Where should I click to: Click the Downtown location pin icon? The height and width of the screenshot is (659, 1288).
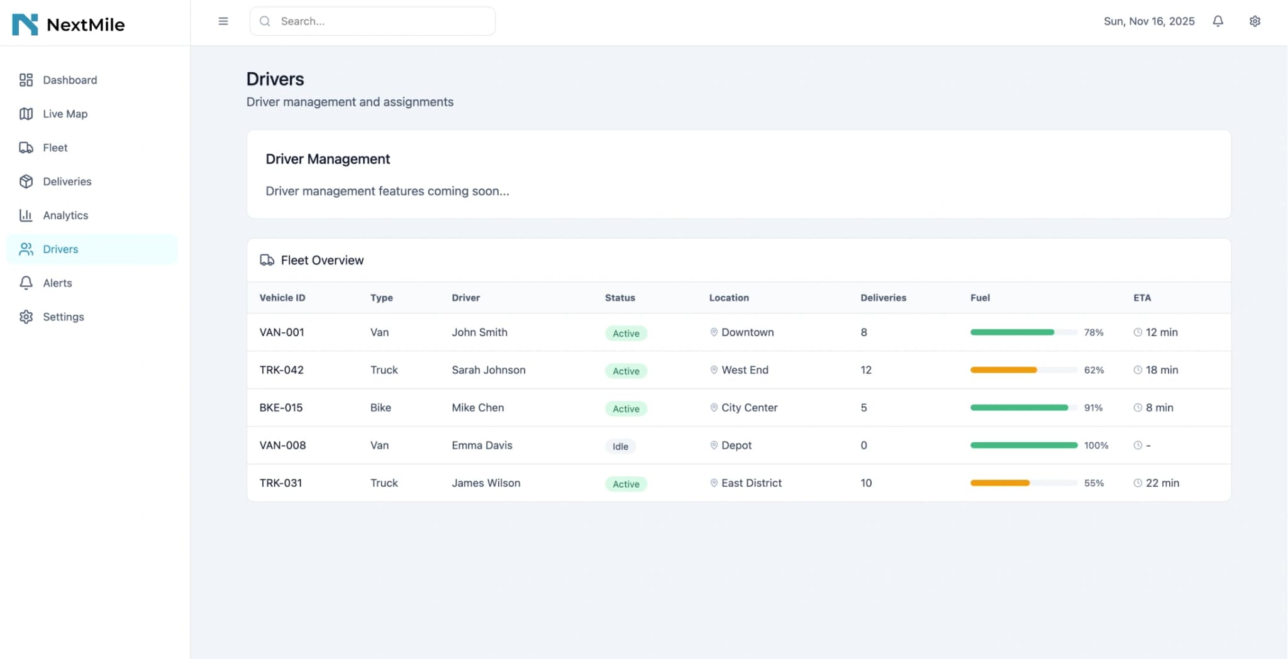pos(714,332)
